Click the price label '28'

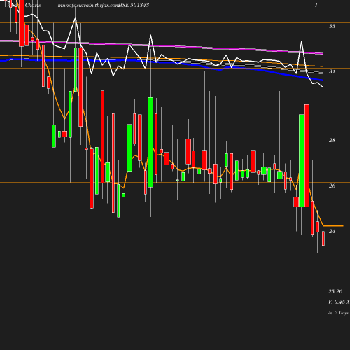pos(332,140)
